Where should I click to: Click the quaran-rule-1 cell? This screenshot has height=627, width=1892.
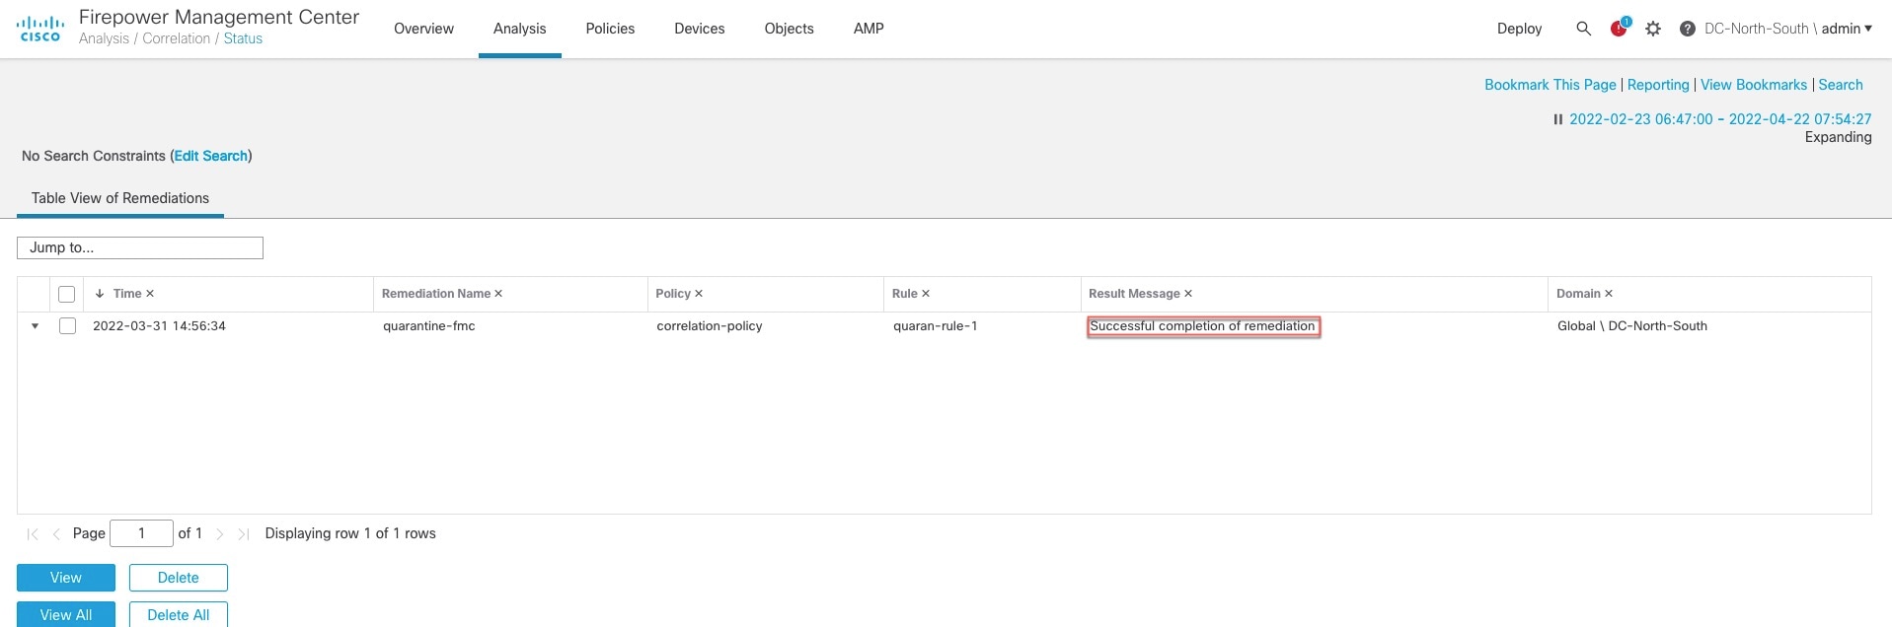pos(936,326)
